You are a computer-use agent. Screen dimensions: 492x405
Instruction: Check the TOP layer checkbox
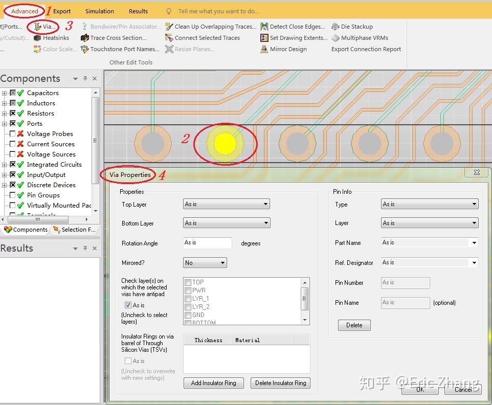188,282
